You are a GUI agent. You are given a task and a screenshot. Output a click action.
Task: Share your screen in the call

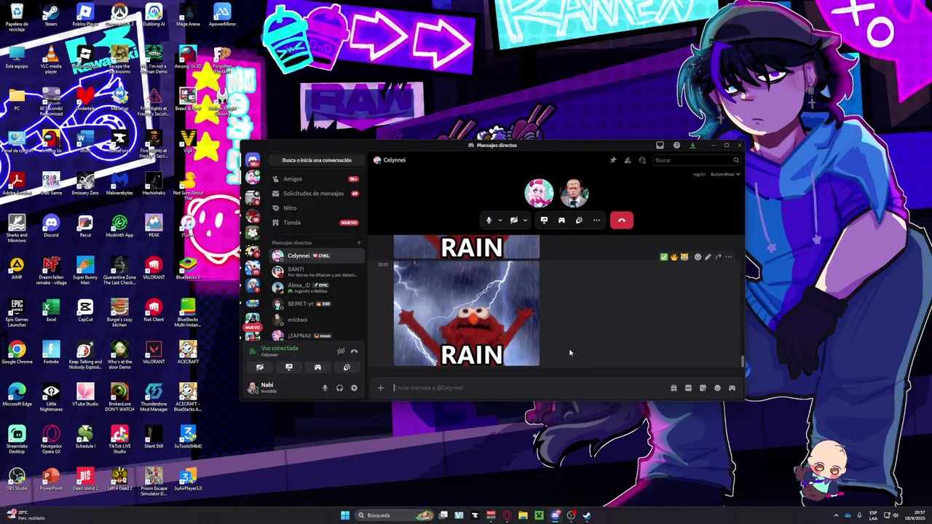[x=544, y=221]
